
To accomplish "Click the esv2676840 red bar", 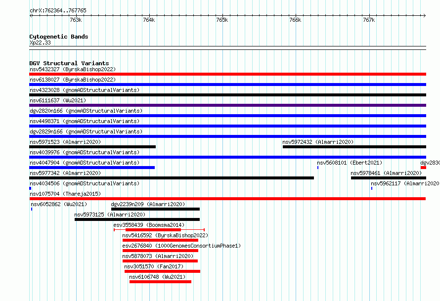I will tap(160, 251).
